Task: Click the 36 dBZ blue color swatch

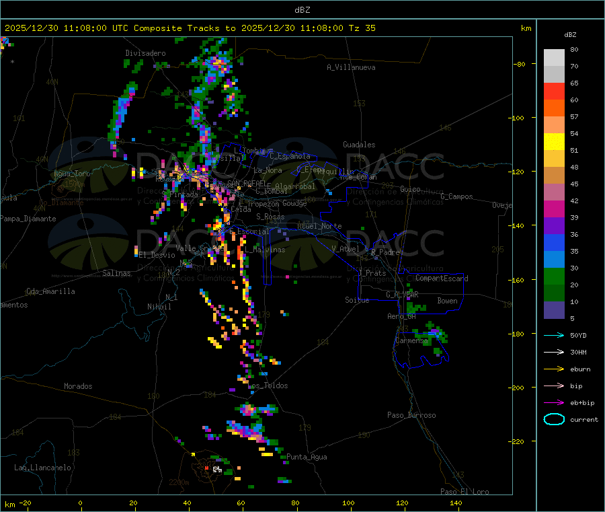Action: [x=554, y=242]
